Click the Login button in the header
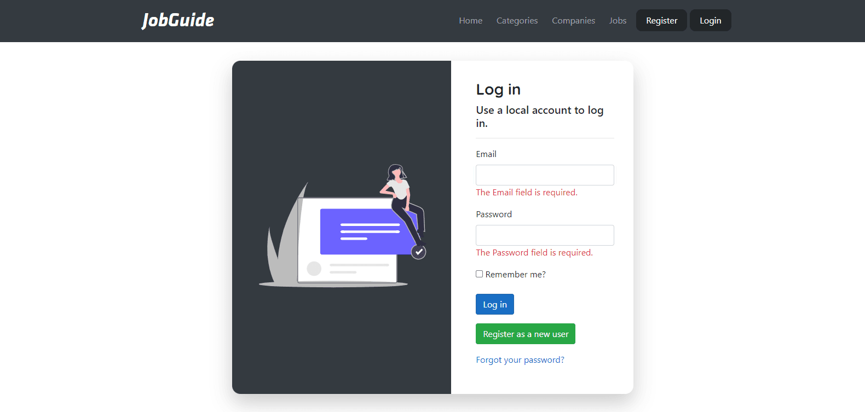 pyautogui.click(x=710, y=20)
